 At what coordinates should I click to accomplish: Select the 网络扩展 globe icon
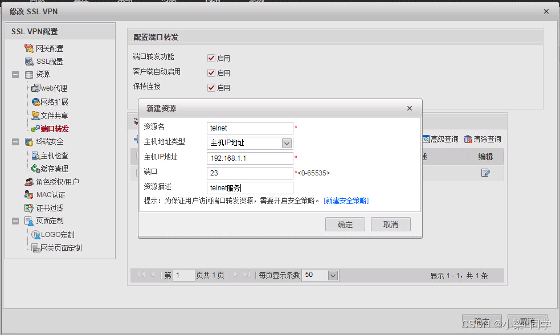point(36,102)
